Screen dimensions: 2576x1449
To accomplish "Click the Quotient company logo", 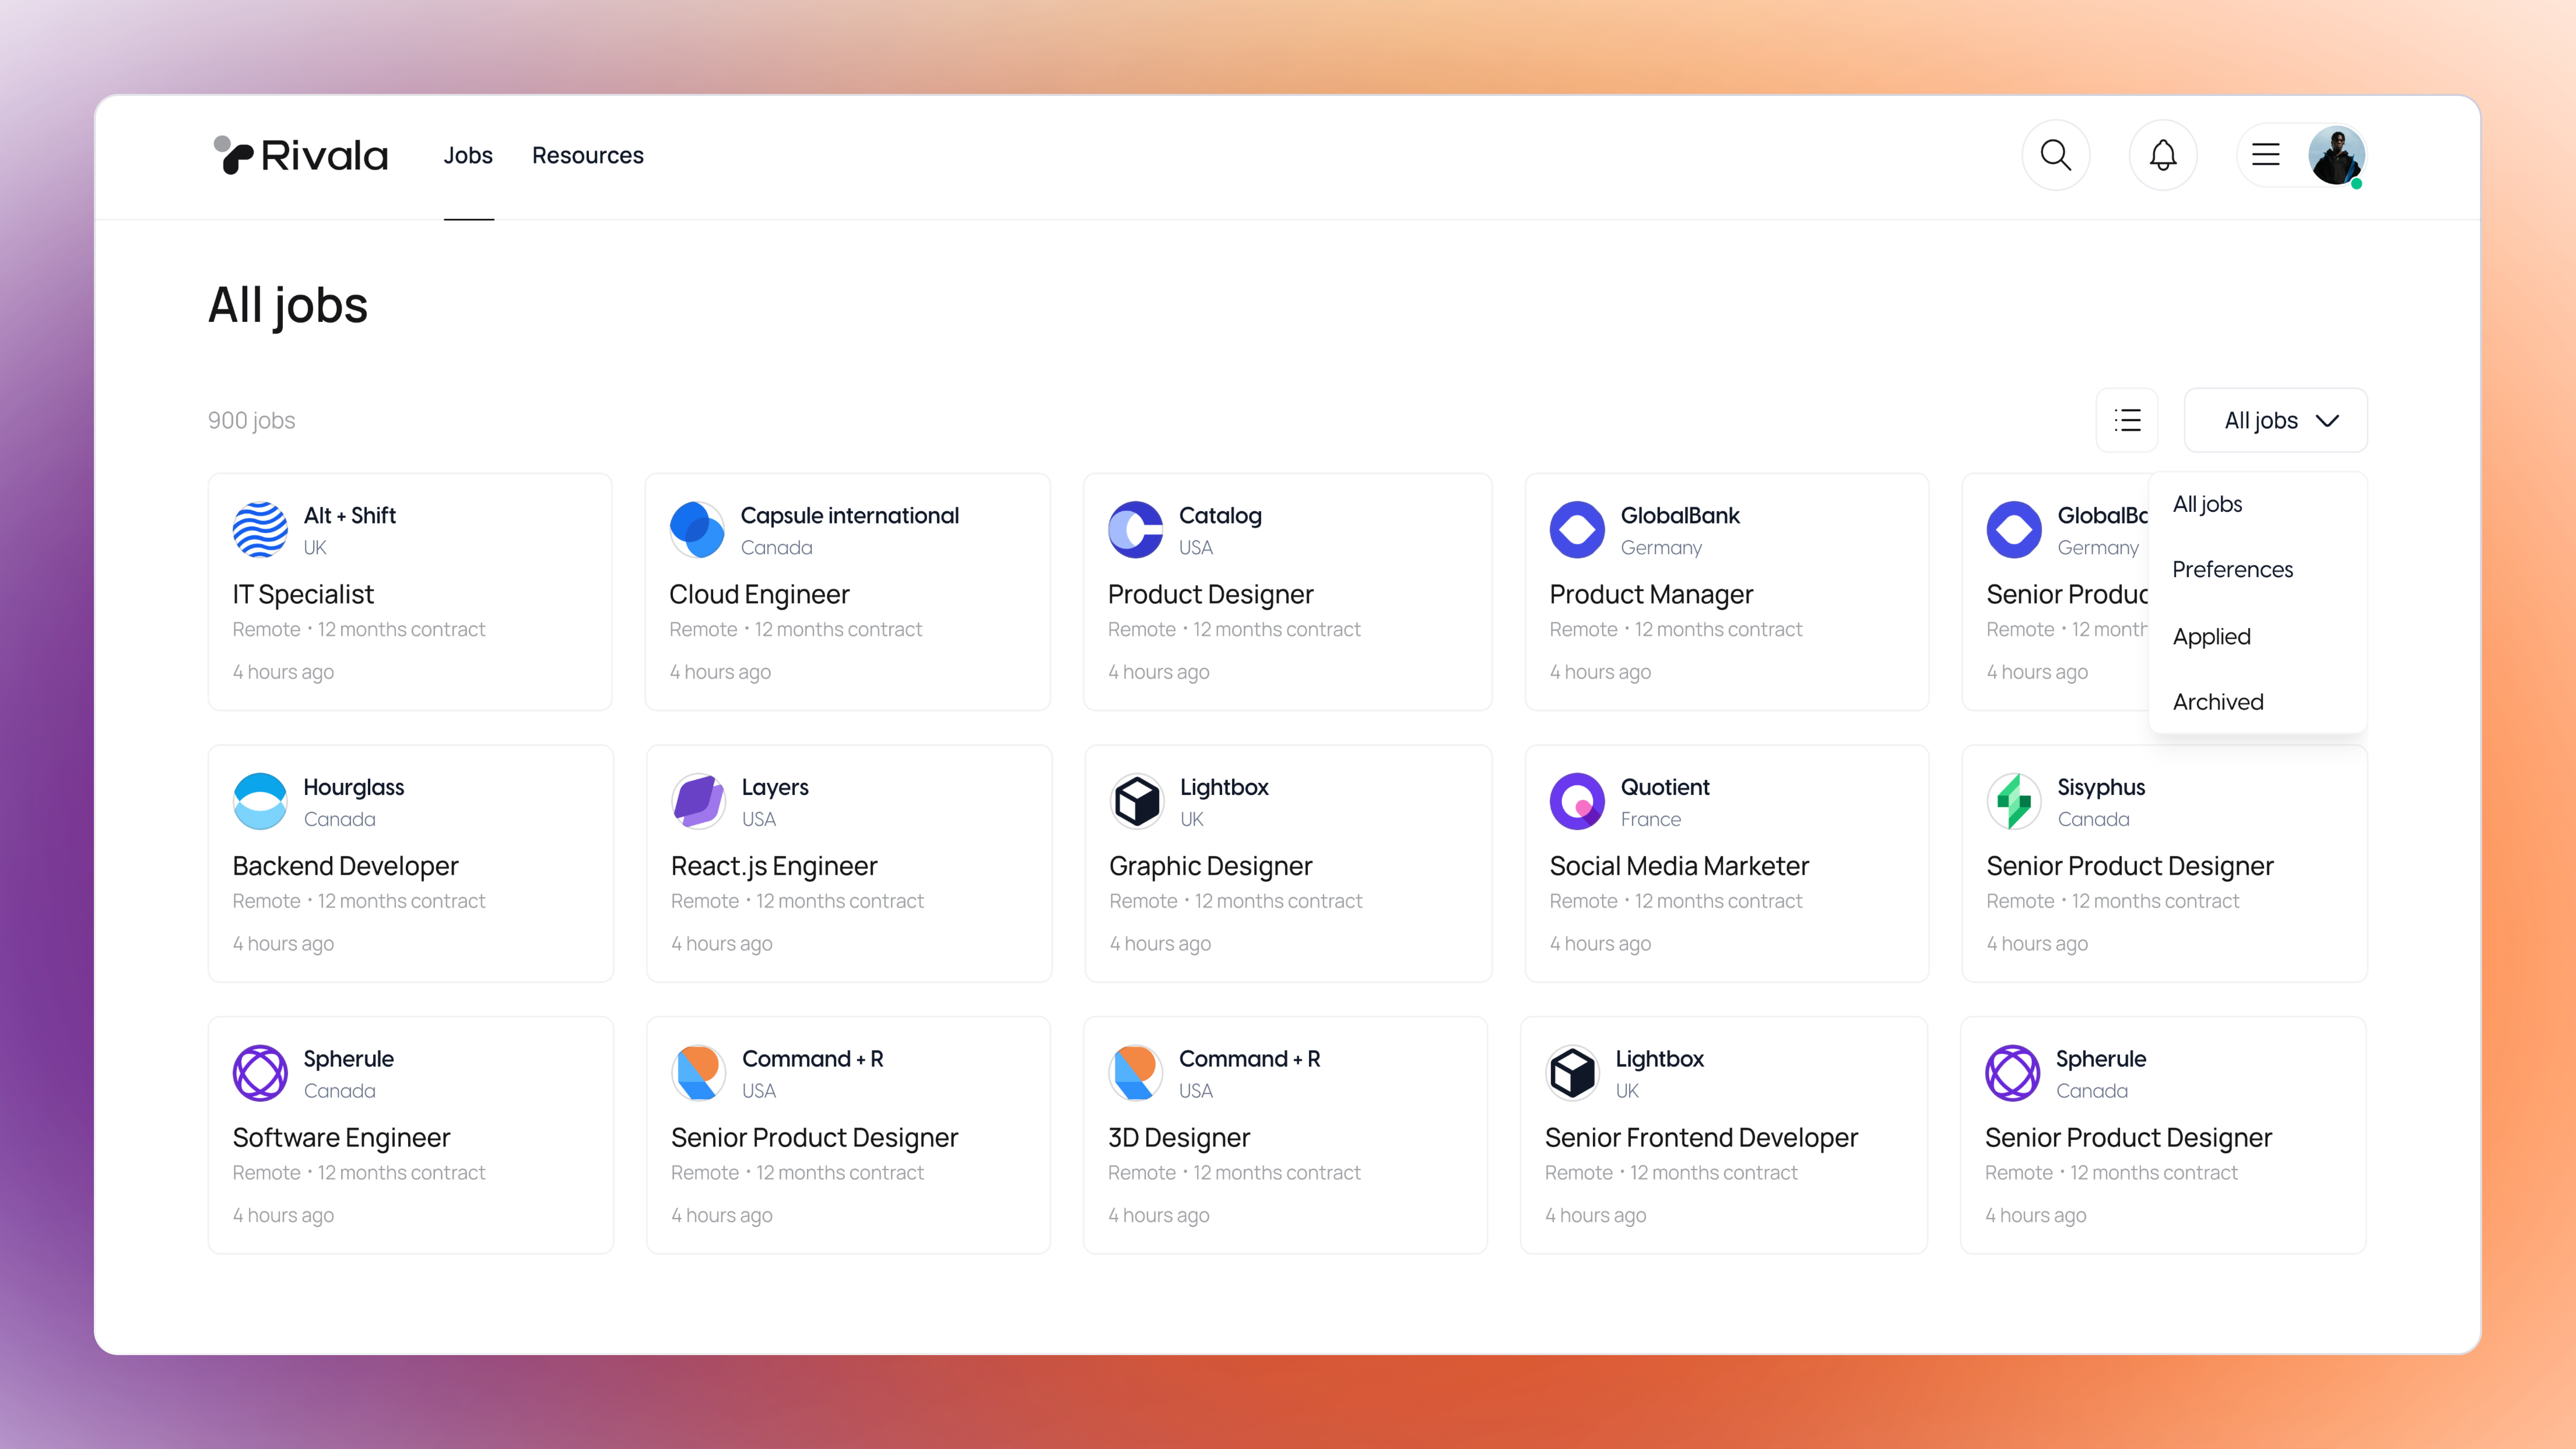I will point(1577,801).
